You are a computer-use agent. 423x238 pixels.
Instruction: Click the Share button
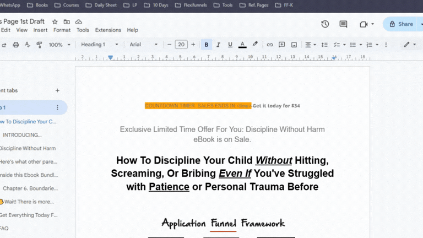coord(401,24)
